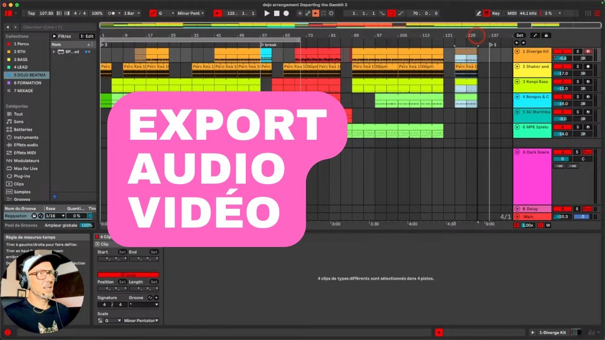Toggle the draw mode pencil icon
Viewport: 605px width, 340px height.
[478, 13]
